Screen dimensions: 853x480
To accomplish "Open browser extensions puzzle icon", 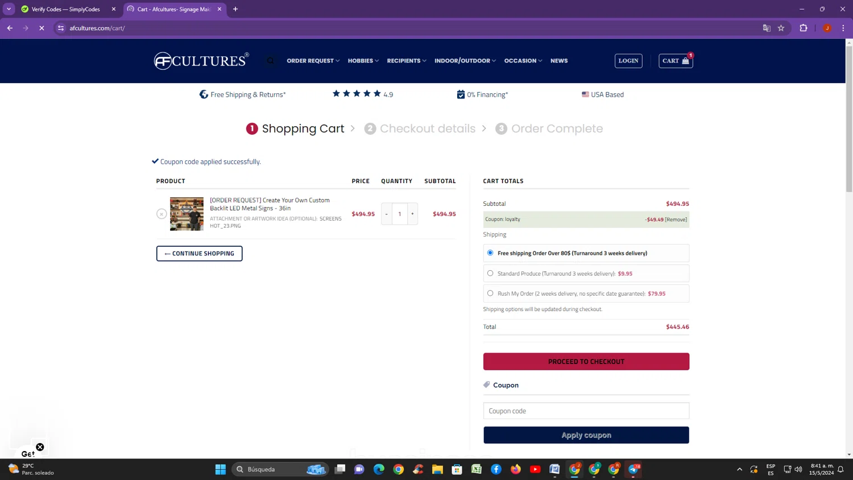I will point(804,28).
